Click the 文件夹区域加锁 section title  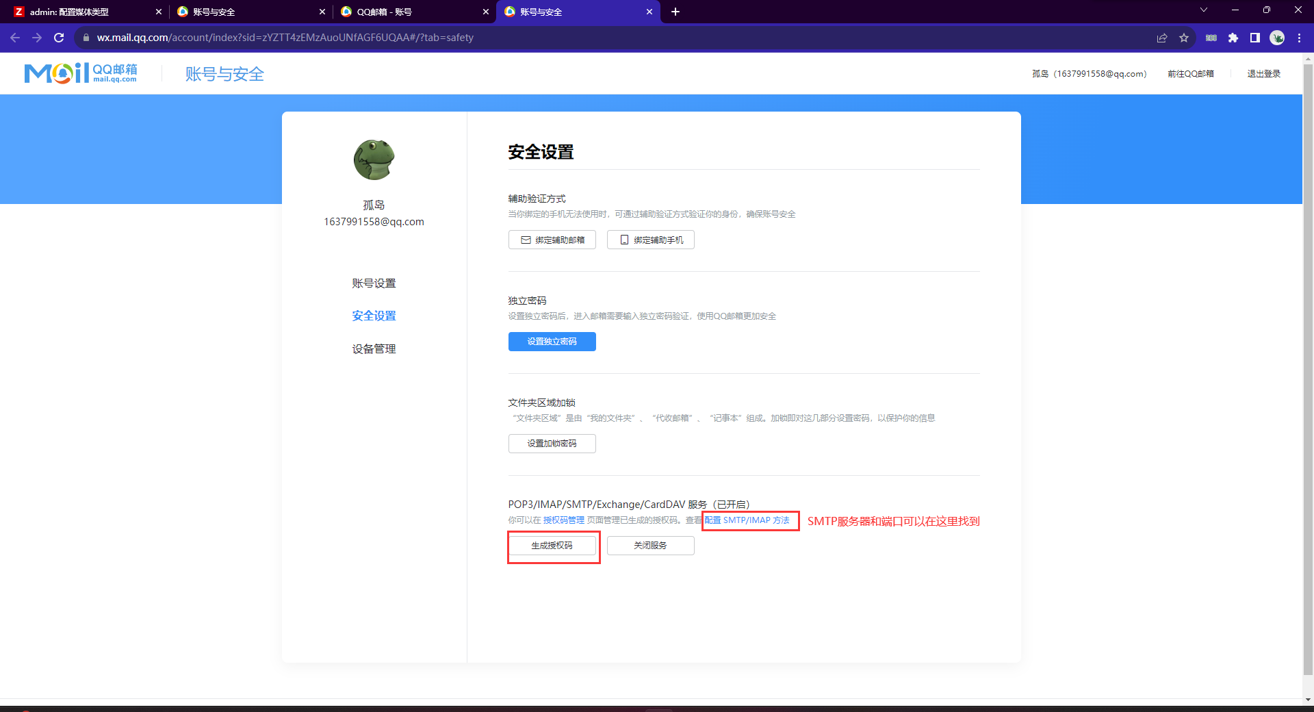click(x=541, y=403)
